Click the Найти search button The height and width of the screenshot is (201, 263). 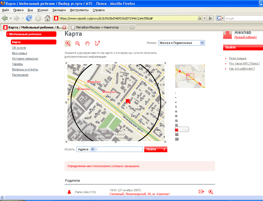[156, 149]
